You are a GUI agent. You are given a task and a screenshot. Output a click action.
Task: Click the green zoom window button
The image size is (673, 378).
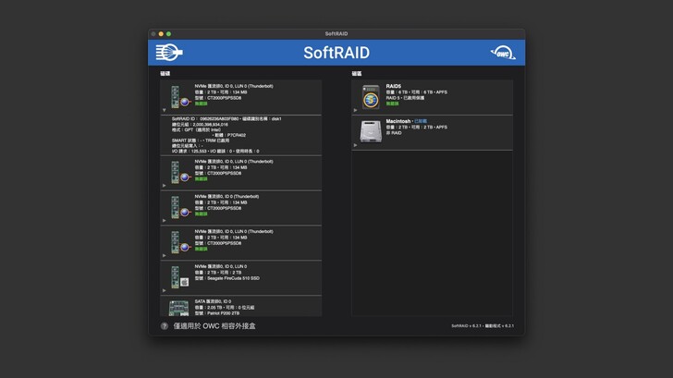(x=168, y=34)
